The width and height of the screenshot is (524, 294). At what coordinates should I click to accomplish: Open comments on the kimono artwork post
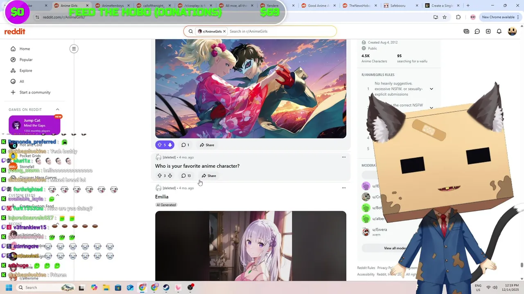pyautogui.click(x=185, y=145)
